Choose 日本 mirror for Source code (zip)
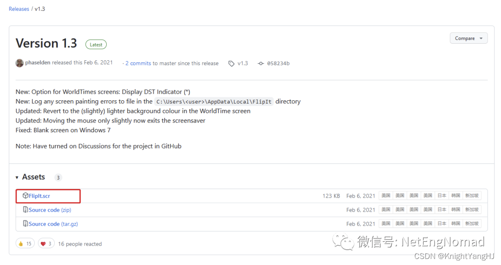This screenshot has width=501, height=265. pyautogui.click(x=442, y=210)
